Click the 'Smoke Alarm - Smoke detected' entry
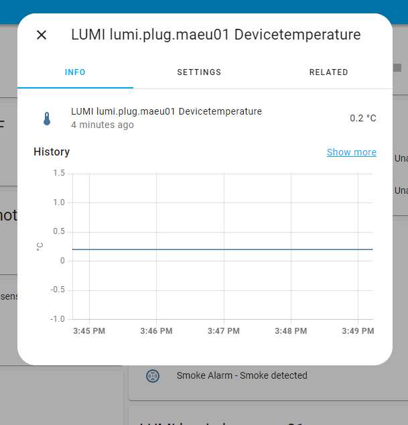This screenshot has height=425, width=408. [242, 375]
